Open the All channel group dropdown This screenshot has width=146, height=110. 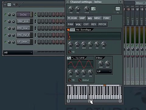point(18,53)
